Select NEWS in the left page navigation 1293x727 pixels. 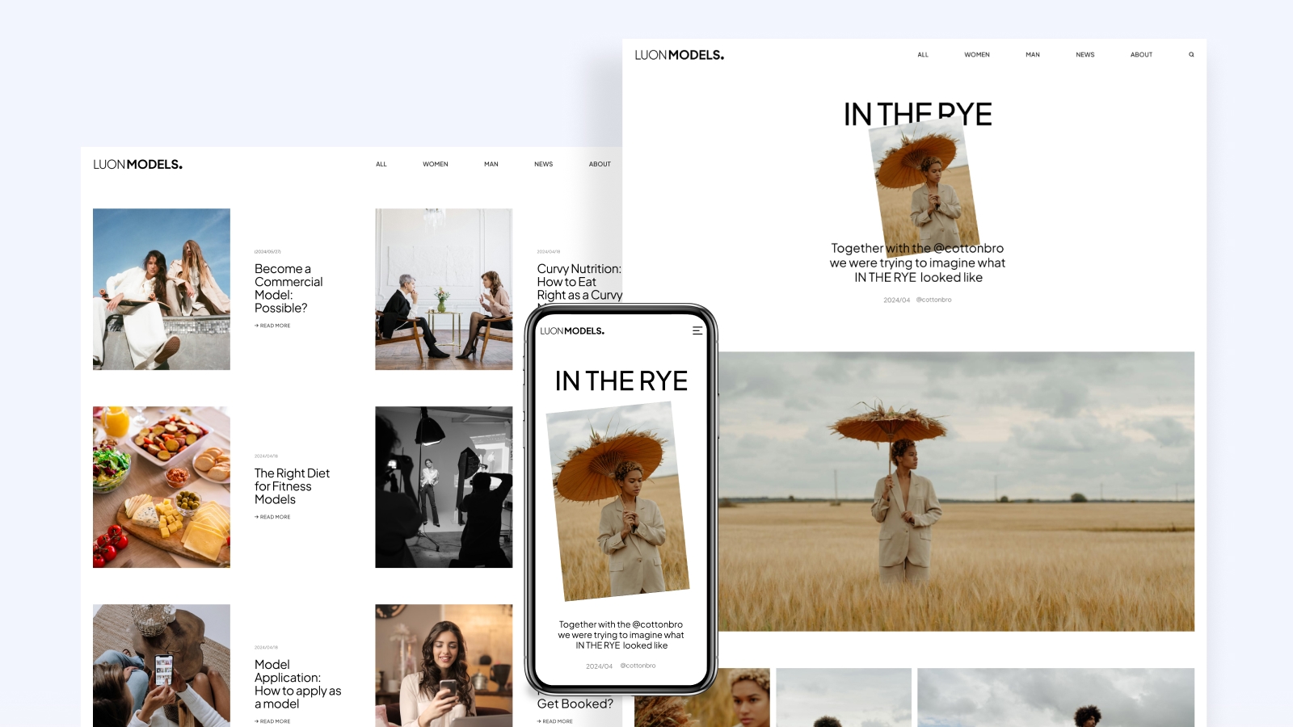pos(543,164)
